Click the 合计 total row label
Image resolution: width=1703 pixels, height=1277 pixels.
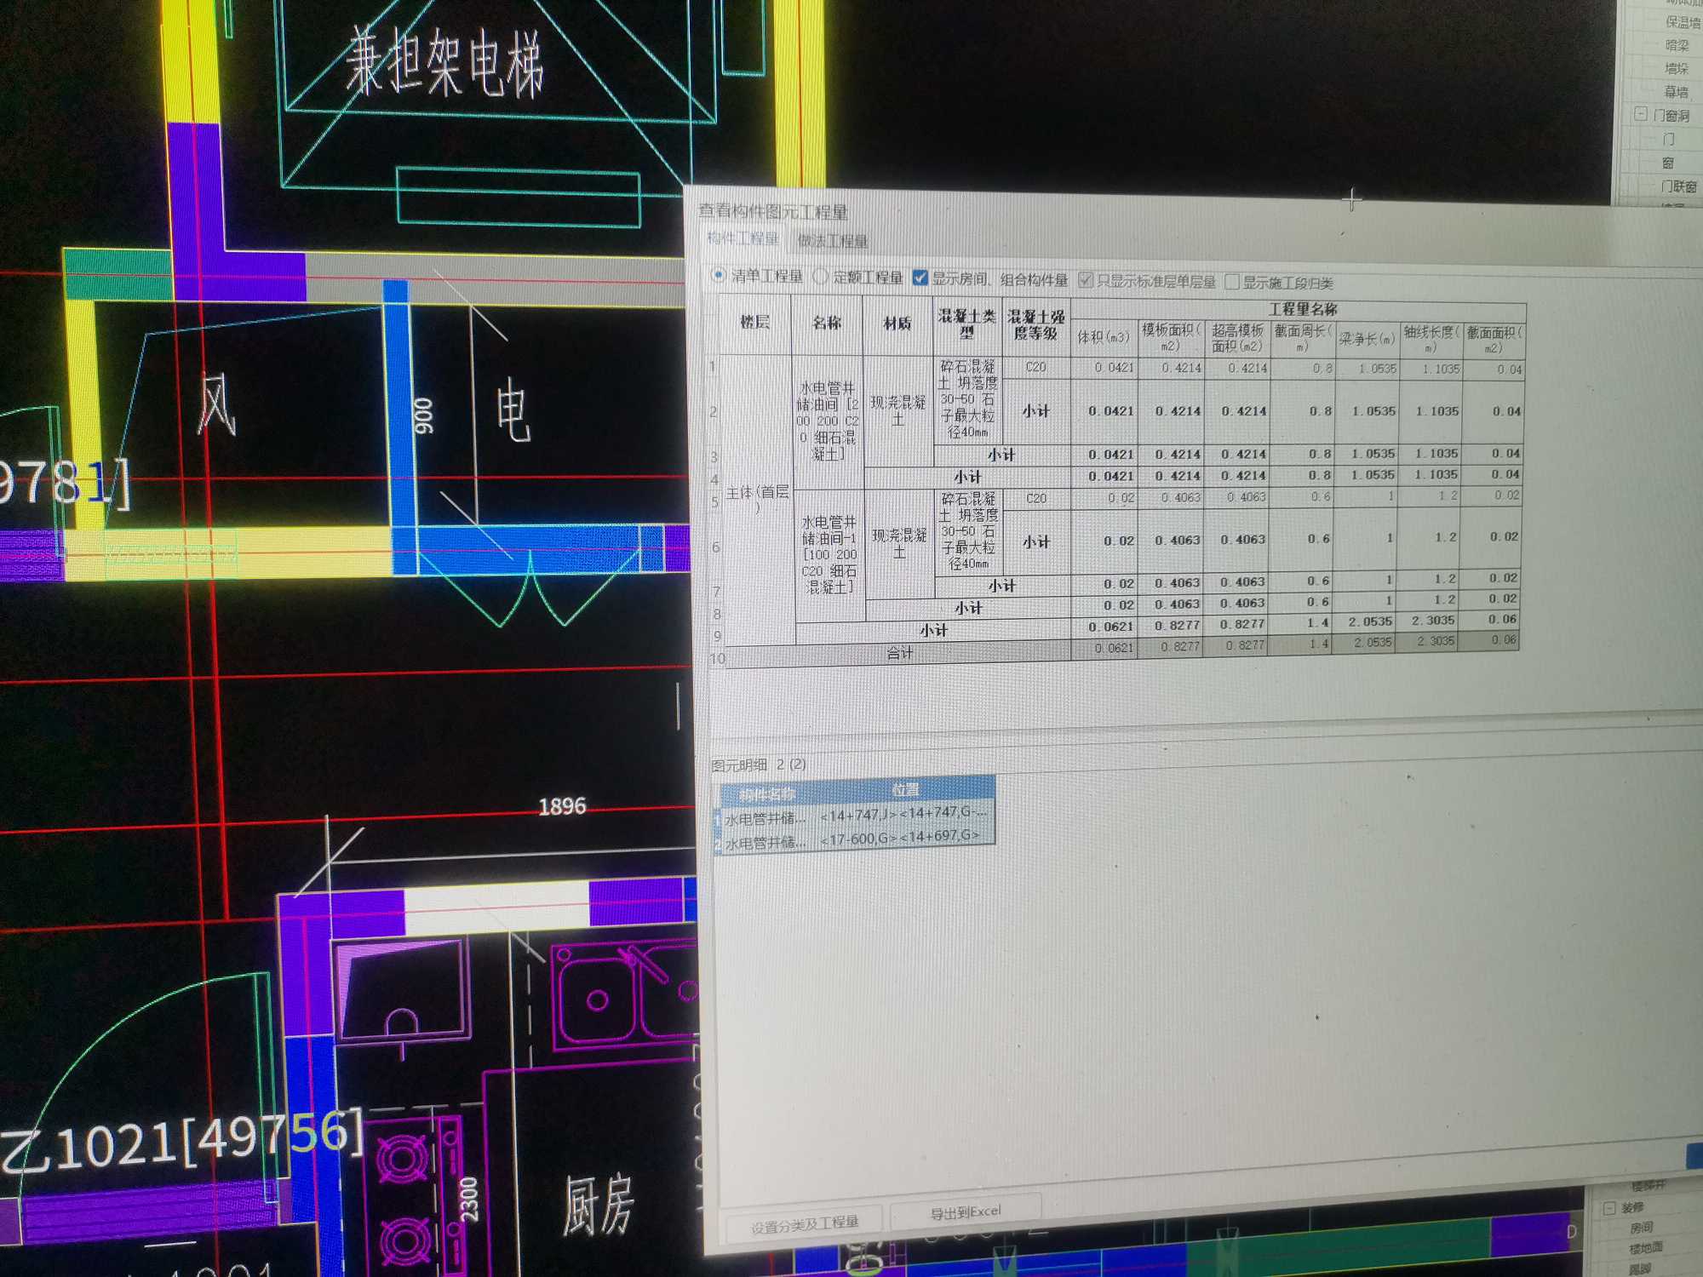[x=899, y=654]
